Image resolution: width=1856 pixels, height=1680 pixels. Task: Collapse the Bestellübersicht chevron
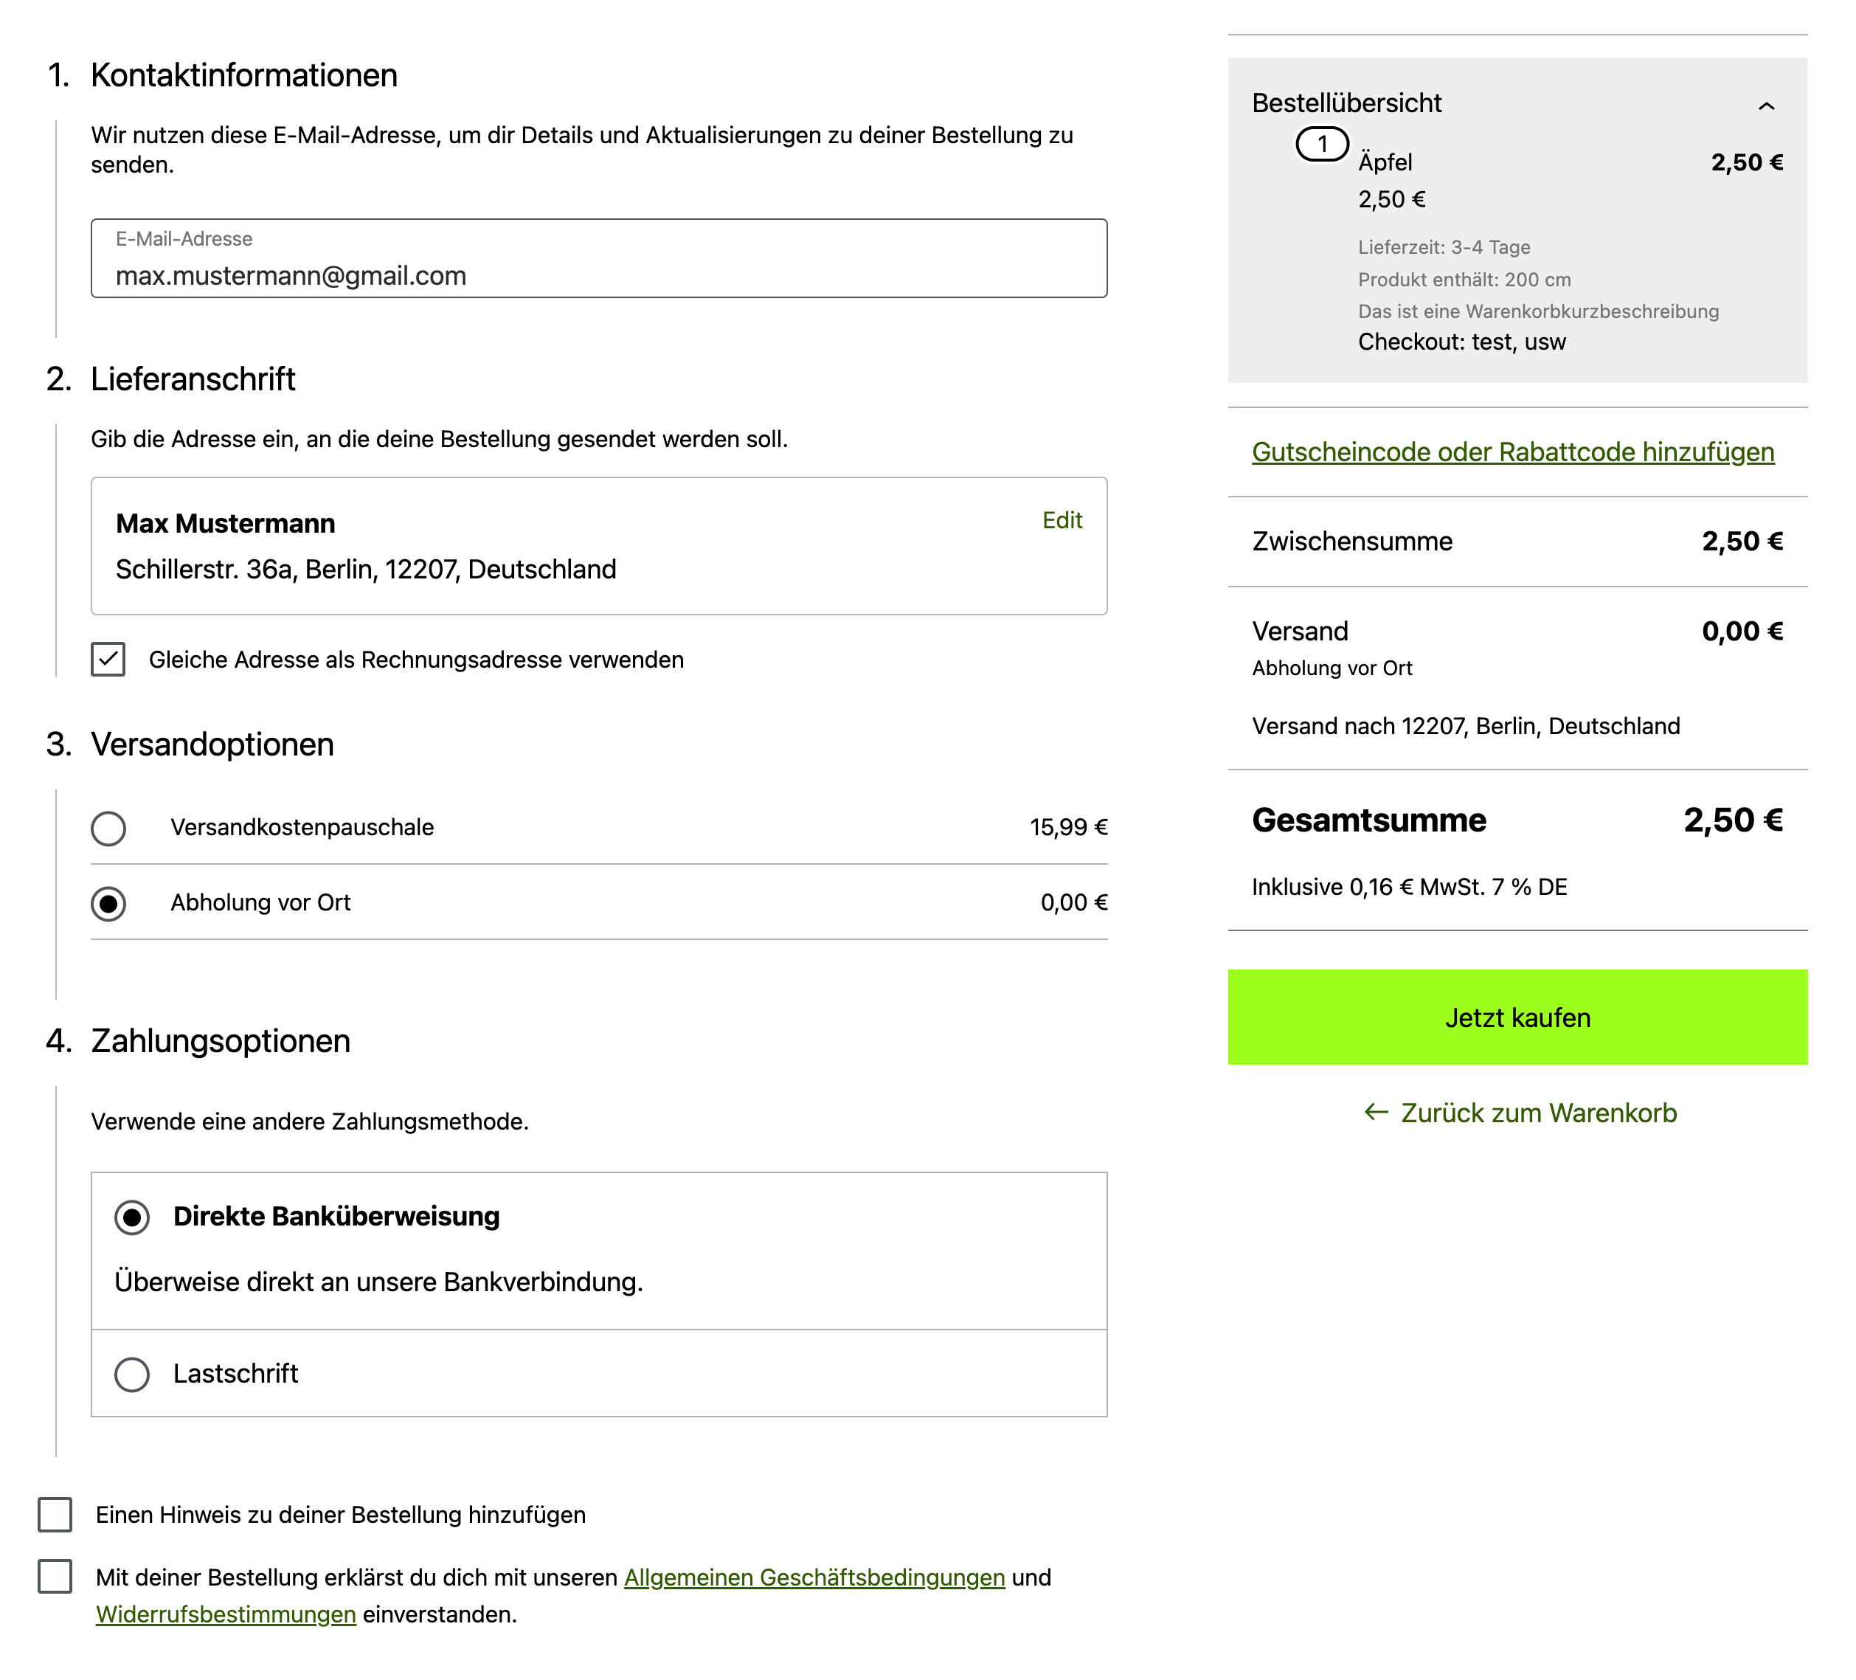1766,106
